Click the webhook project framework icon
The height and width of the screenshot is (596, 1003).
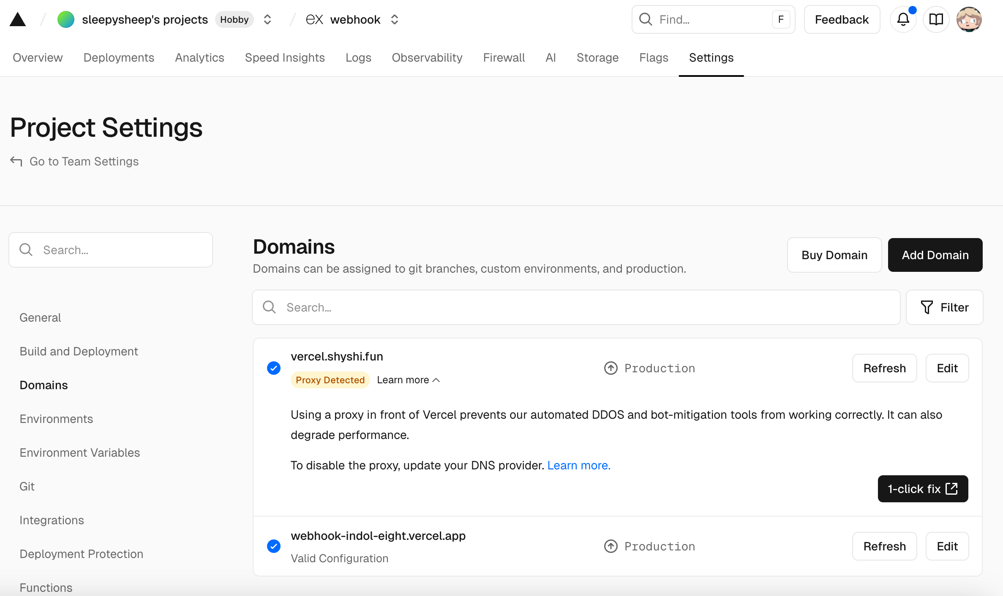pos(314,19)
